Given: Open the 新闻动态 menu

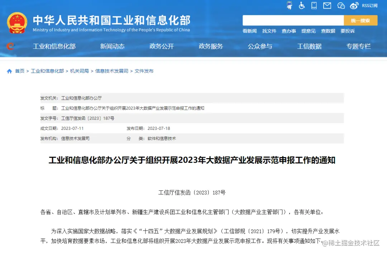Looking at the screenshot, I should [112, 46].
